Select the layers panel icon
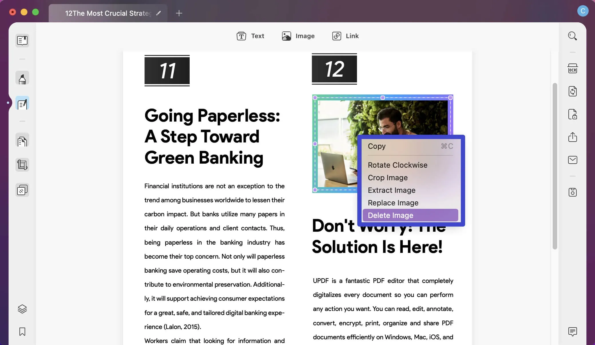595x345 pixels. pos(22,309)
